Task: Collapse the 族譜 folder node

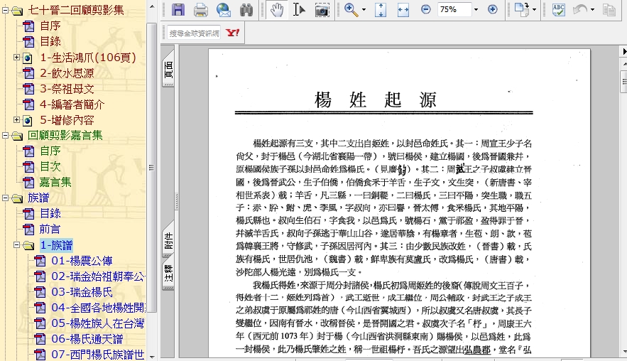Action: [x=5, y=198]
